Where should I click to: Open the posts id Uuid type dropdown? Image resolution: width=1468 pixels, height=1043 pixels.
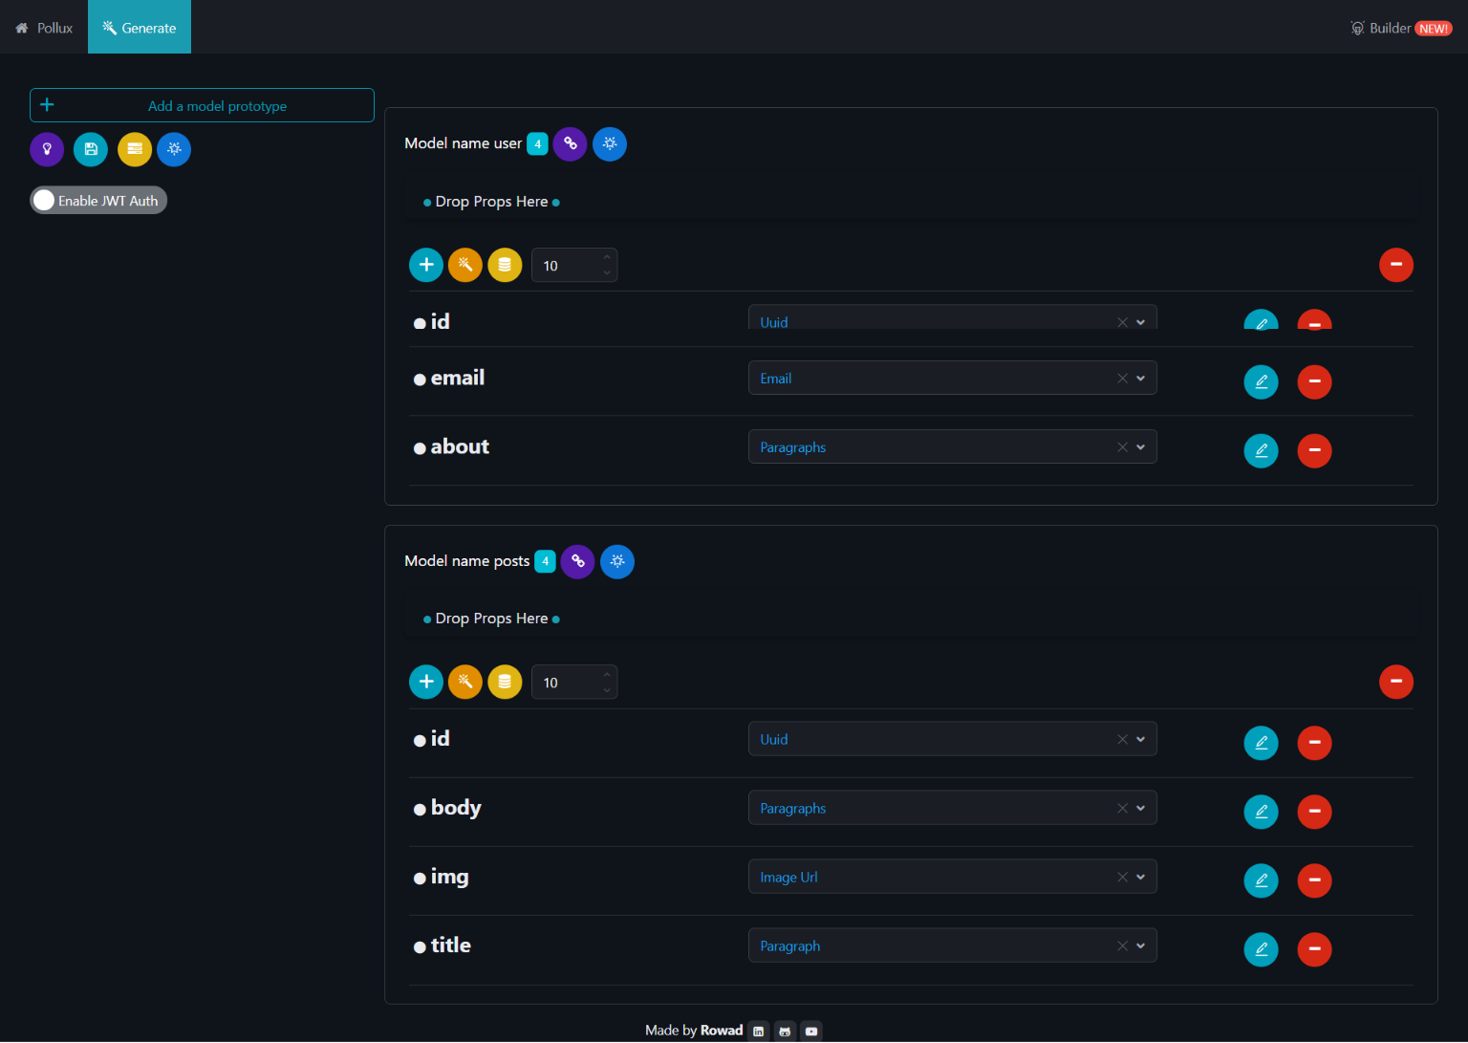tap(952, 739)
